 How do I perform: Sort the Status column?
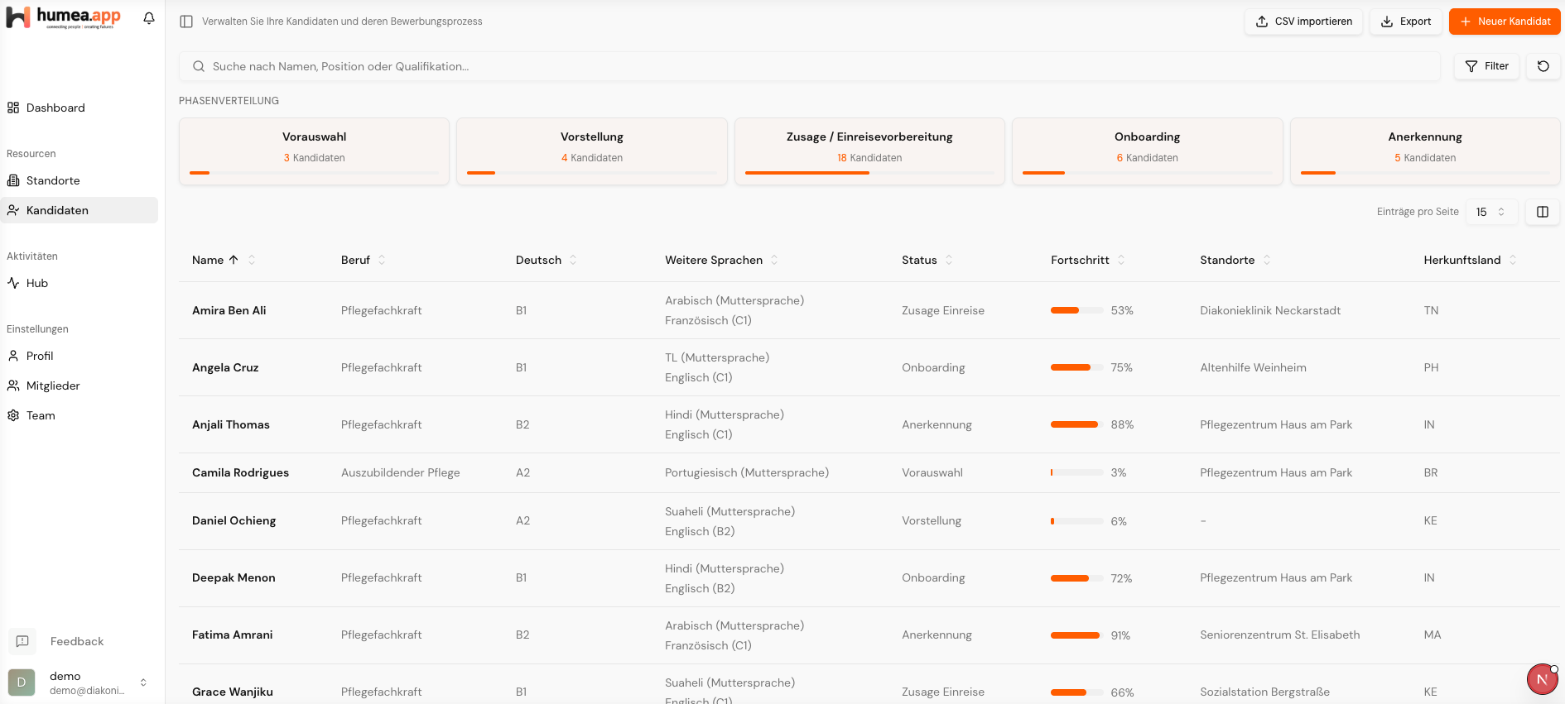949,260
